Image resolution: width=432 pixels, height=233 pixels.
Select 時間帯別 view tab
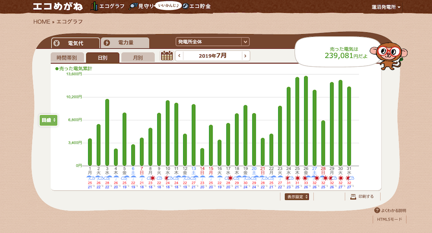click(67, 58)
